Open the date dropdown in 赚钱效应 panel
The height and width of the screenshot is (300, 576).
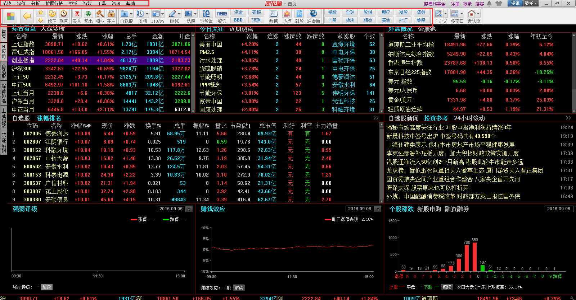[x=378, y=209]
